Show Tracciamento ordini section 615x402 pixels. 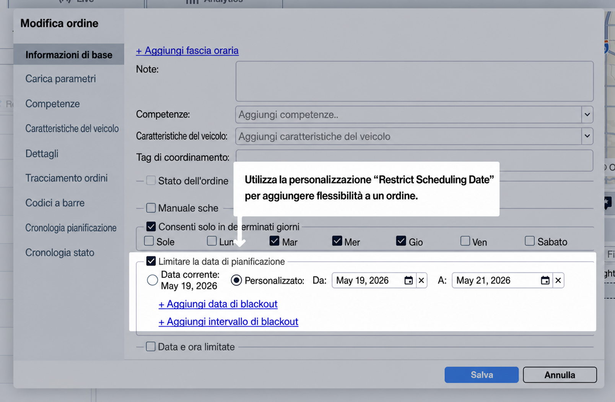[x=66, y=178]
